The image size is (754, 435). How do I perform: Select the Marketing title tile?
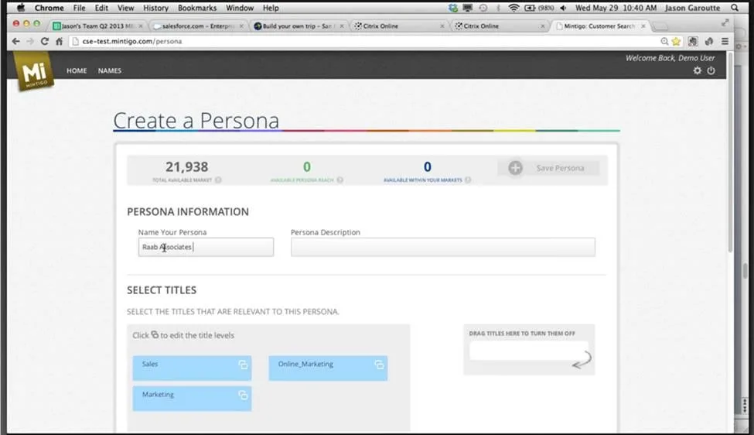192,399
